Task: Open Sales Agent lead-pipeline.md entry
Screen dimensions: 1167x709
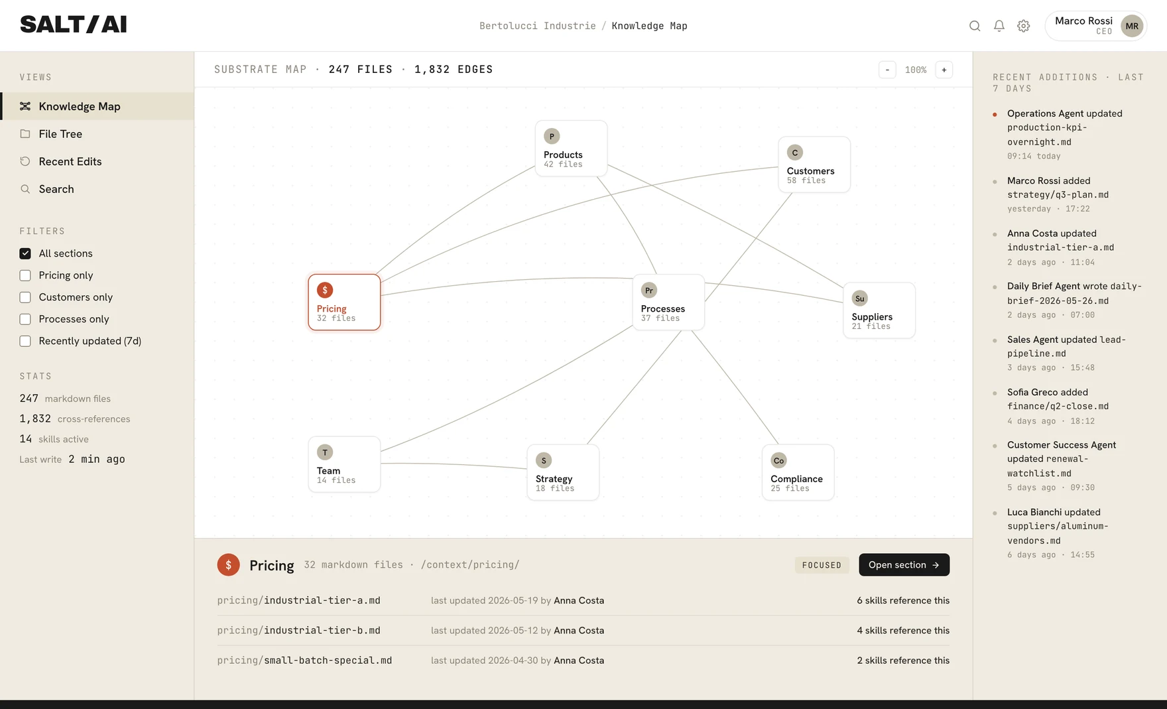Action: pyautogui.click(x=1069, y=354)
